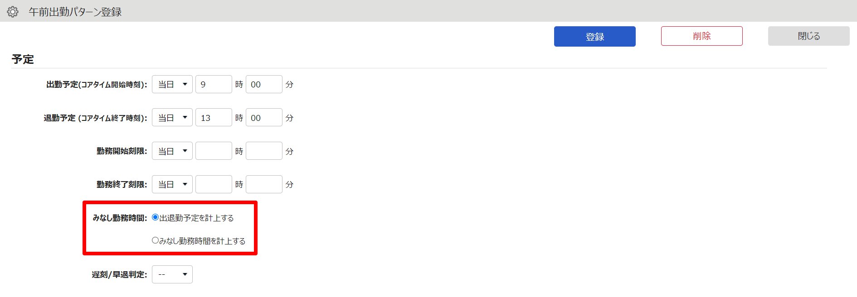Click the 退勤予定 minute field showing 00
This screenshot has height=297, width=857.
264,118
